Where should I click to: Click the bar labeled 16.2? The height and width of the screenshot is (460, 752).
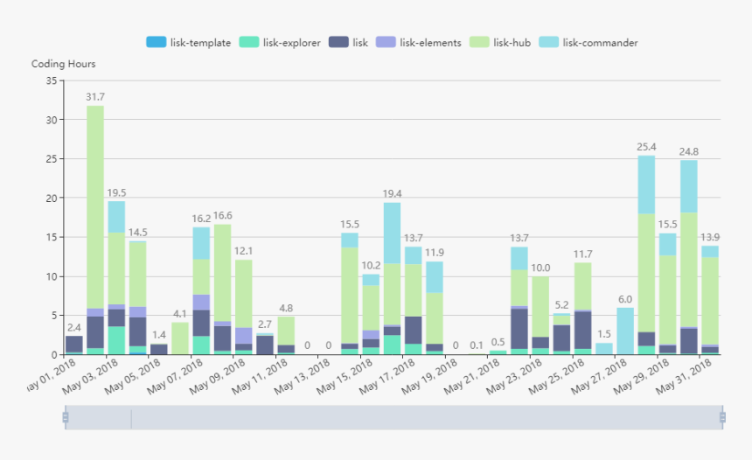click(201, 290)
